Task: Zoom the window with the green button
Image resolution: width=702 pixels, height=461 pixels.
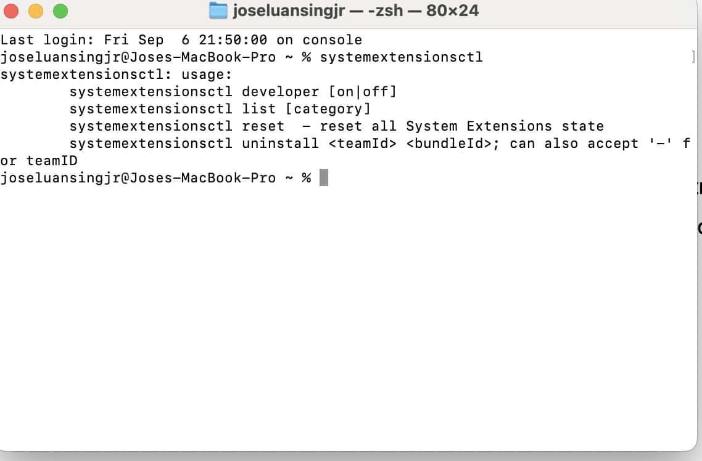Action: tap(60, 11)
